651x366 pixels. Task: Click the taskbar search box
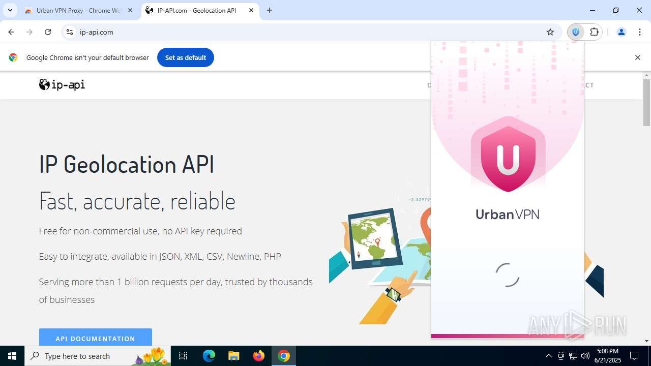99,356
